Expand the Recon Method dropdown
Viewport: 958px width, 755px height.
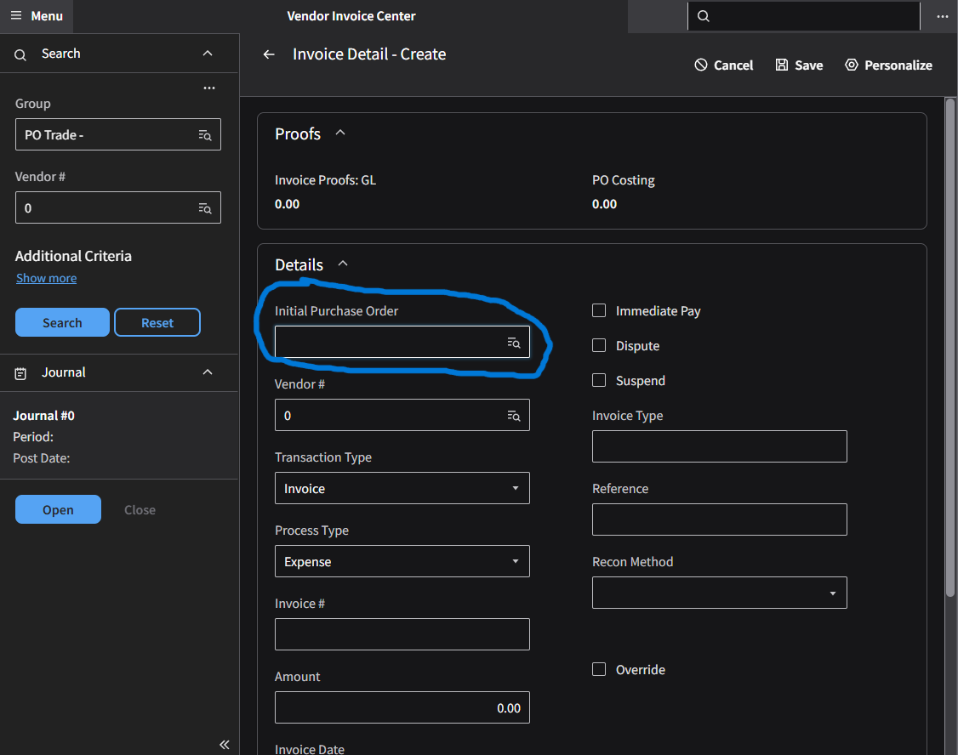coord(719,593)
